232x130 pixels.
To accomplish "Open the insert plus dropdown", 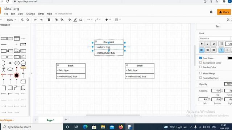I will pos(108,20).
